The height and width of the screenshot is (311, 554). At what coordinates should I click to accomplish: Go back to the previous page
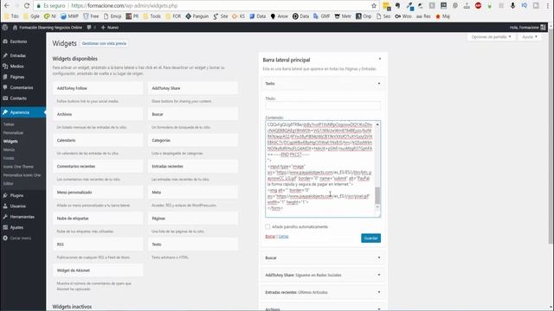point(7,6)
